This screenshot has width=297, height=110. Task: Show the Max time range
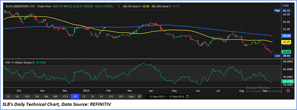pos(131,96)
